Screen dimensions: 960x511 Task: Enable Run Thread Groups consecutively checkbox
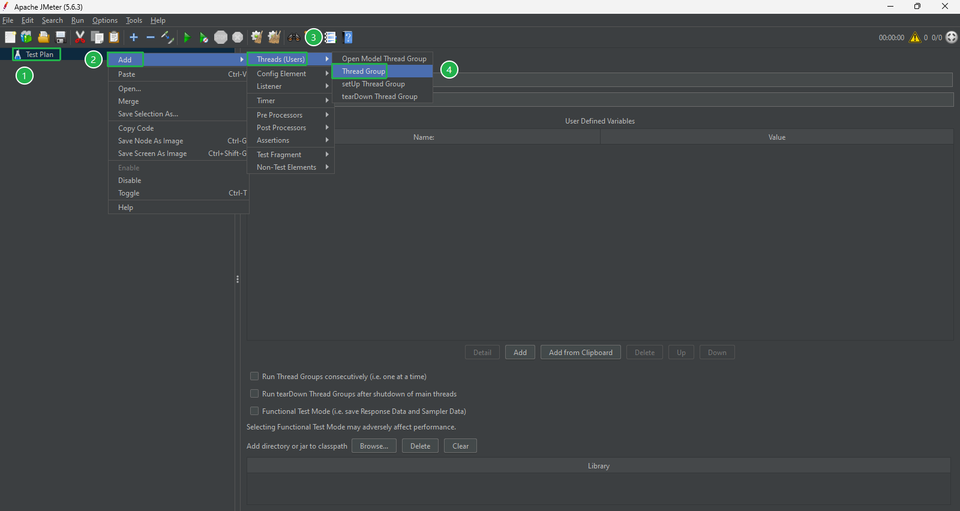point(254,376)
